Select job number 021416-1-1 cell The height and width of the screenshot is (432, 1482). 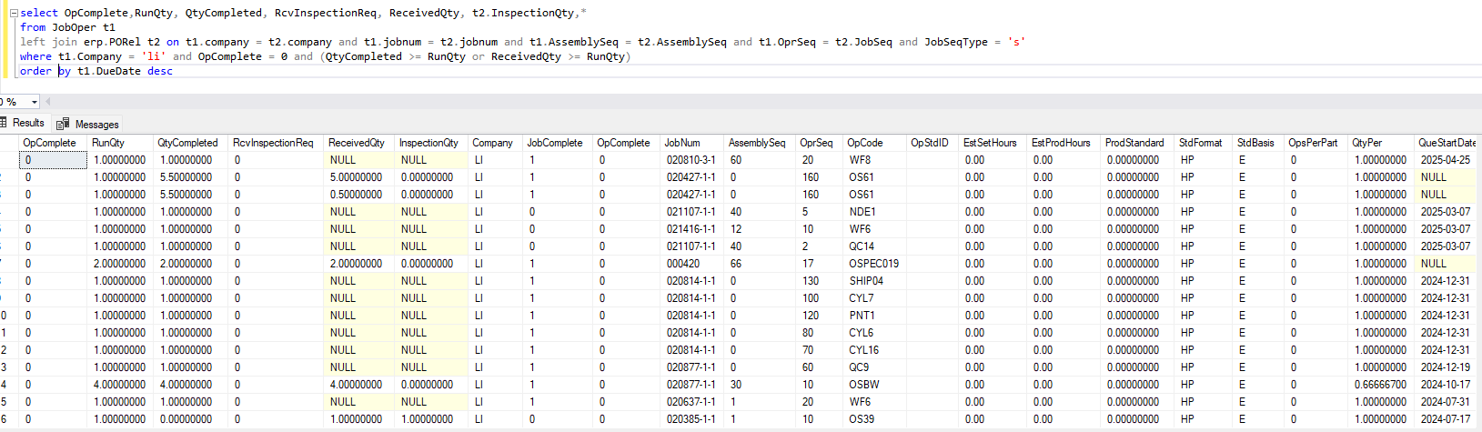tap(691, 229)
